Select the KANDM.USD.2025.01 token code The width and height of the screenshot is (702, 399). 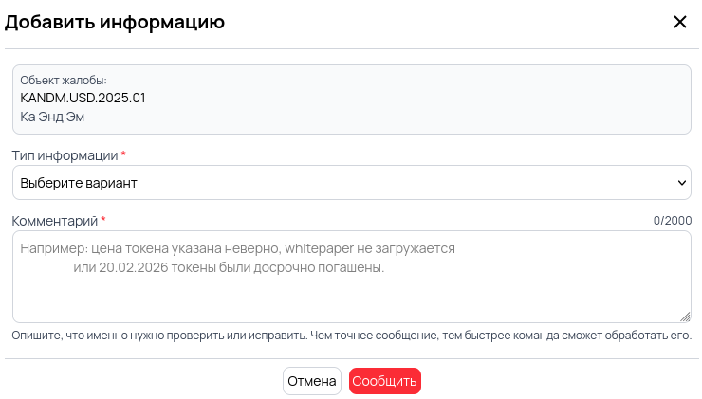click(83, 98)
